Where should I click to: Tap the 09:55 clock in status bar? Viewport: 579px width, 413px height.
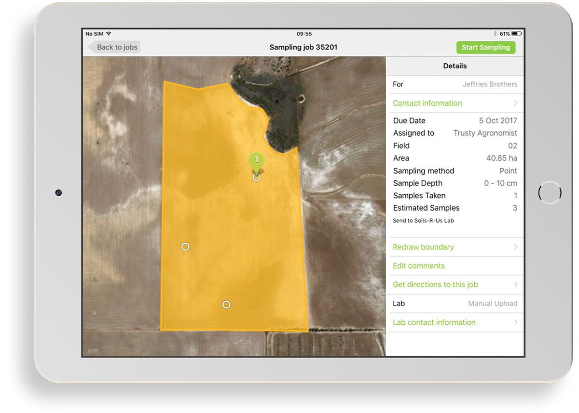pyautogui.click(x=304, y=34)
